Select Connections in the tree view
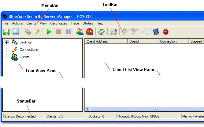The image size is (204, 127). [29, 50]
